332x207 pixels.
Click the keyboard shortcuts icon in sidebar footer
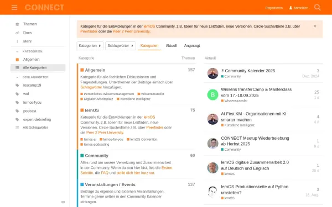63,202
